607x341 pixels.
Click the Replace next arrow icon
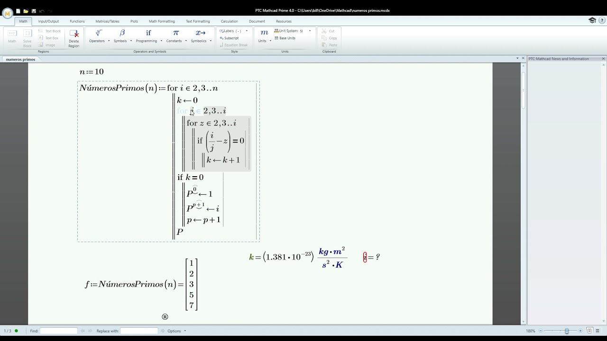coord(162,331)
